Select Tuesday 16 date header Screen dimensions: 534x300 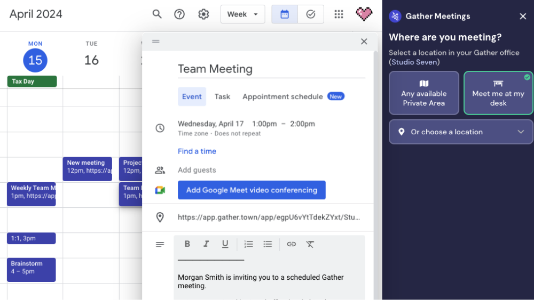[91, 60]
